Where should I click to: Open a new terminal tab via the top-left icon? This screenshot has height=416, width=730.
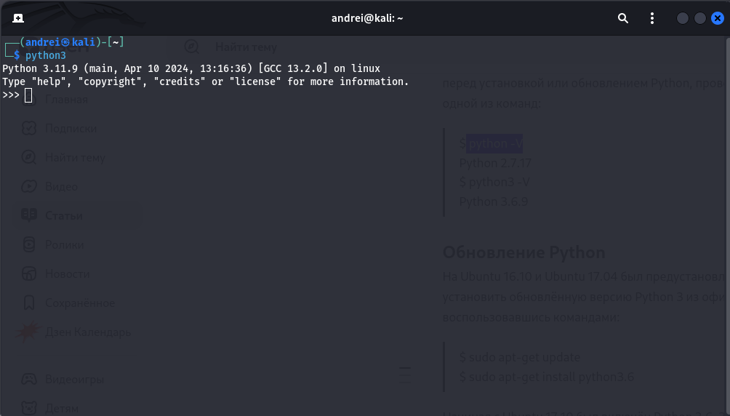point(18,18)
